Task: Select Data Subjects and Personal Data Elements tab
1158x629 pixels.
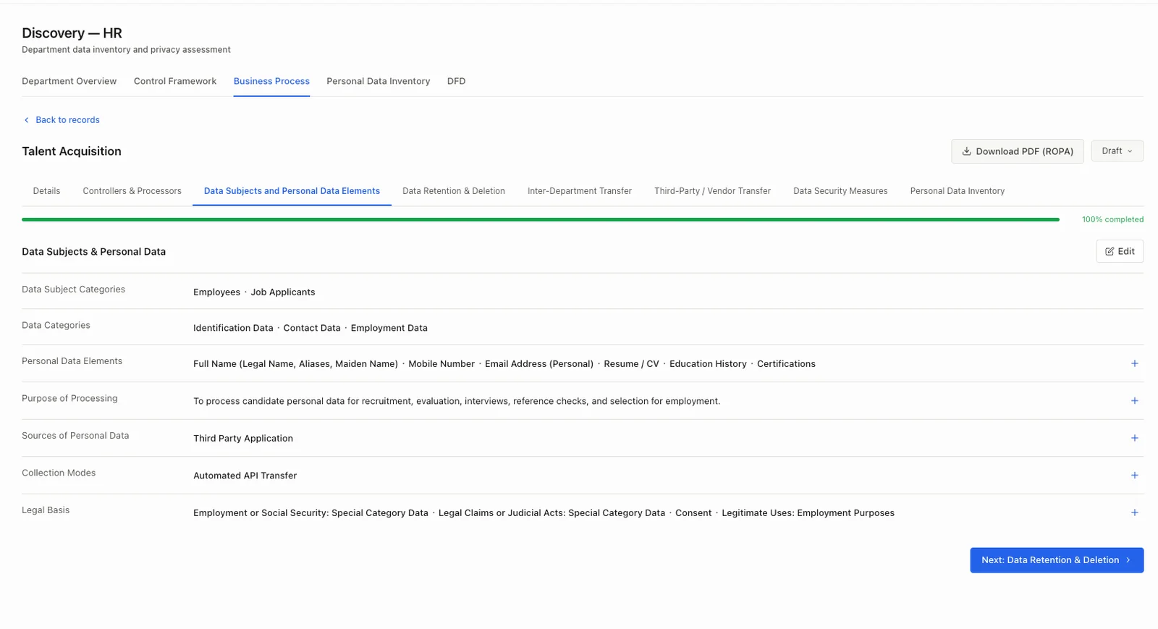Action: tap(292, 191)
